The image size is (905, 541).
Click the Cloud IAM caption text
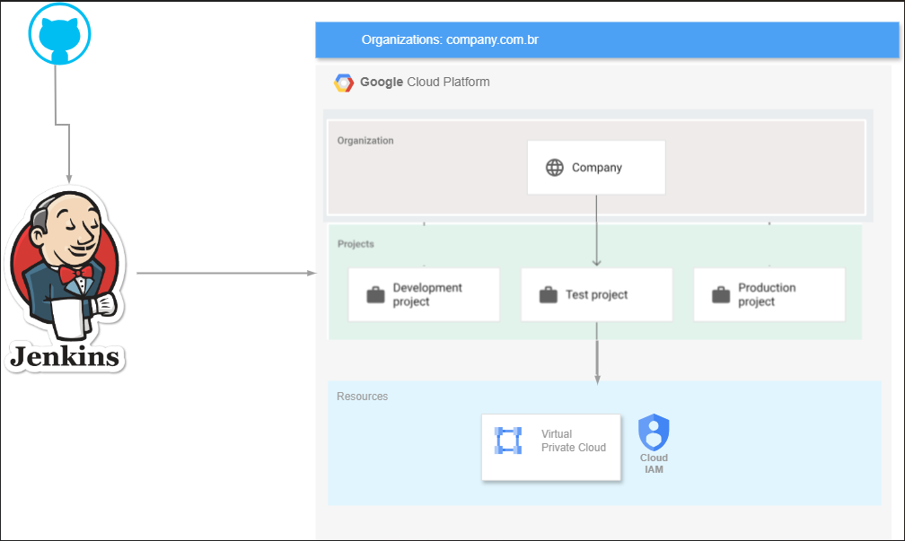pos(654,463)
